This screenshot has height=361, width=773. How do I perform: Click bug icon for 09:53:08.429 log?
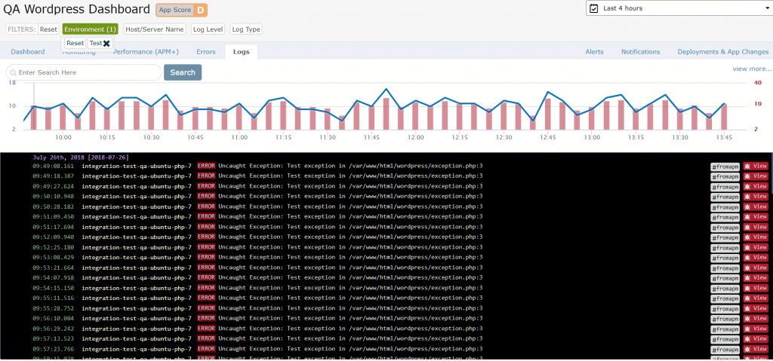748,258
